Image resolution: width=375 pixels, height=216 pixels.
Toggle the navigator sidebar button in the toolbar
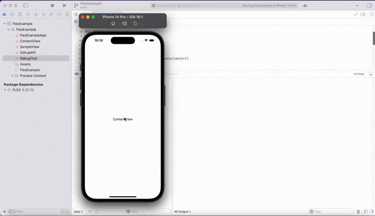pos(25,5)
